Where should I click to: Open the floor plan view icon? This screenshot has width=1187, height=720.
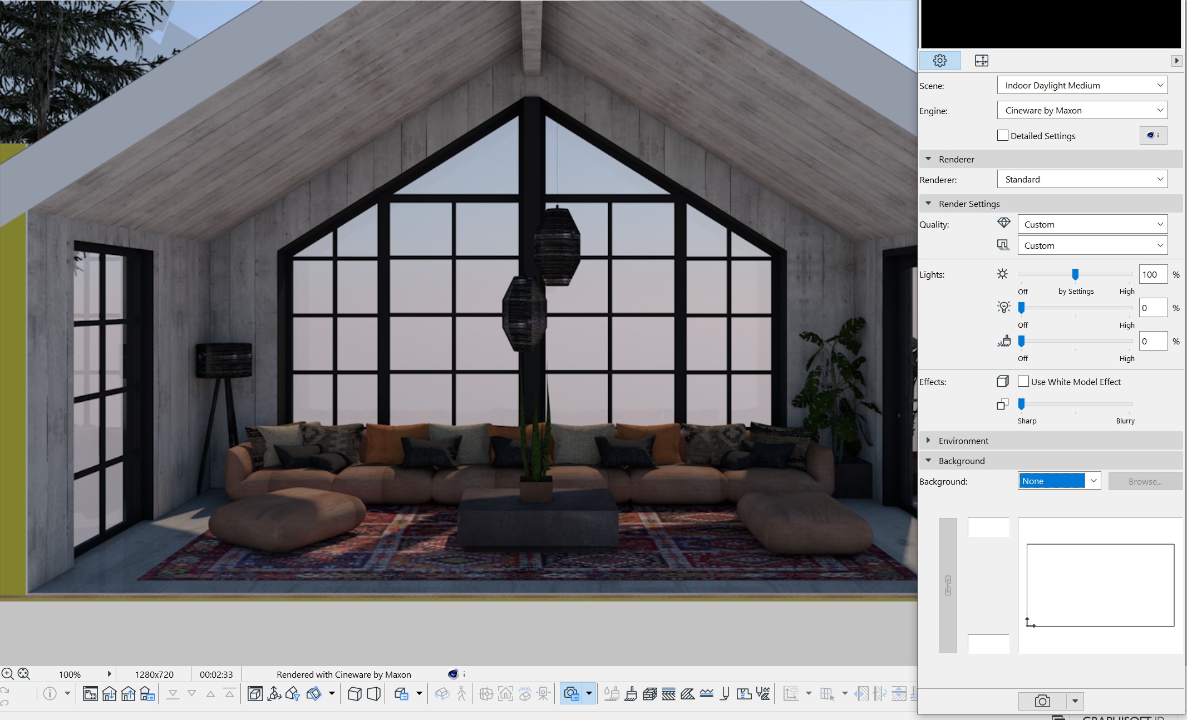pyautogui.click(x=90, y=694)
